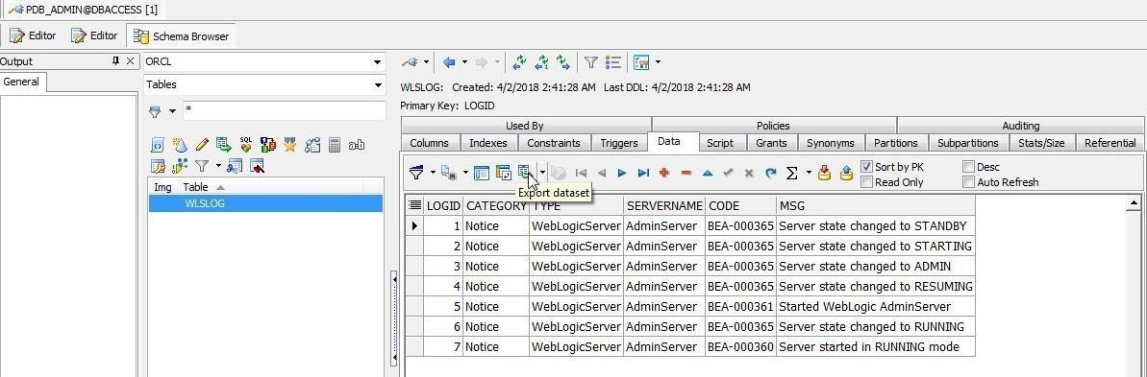
Task: Open the Stats/Size tab
Action: click(1041, 143)
